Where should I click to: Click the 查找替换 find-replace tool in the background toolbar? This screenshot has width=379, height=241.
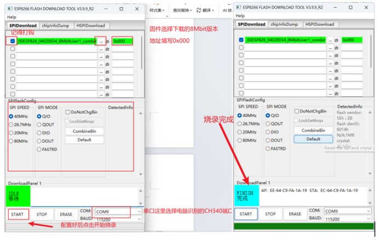[x=182, y=10]
